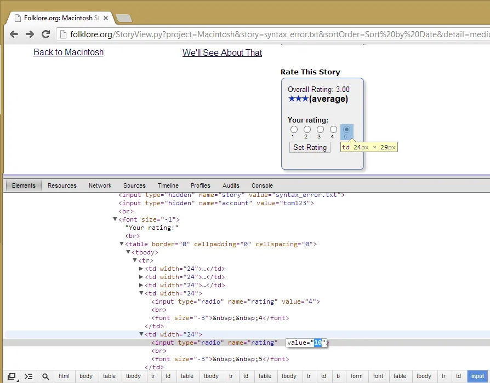Click the form breadcrumb in the DOM path

pyautogui.click(x=357, y=376)
